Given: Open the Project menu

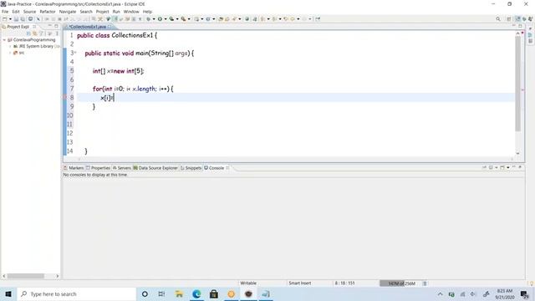Looking at the screenshot, I should (x=102, y=12).
